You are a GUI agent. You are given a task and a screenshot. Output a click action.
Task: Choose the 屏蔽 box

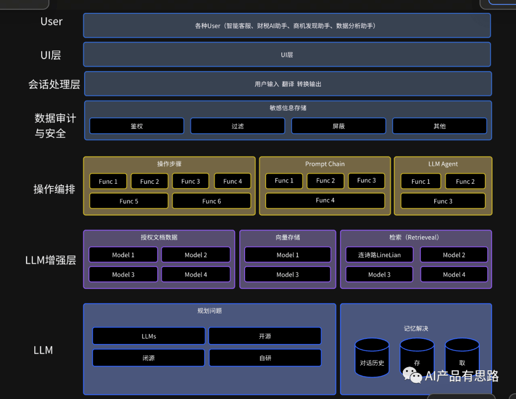click(338, 126)
